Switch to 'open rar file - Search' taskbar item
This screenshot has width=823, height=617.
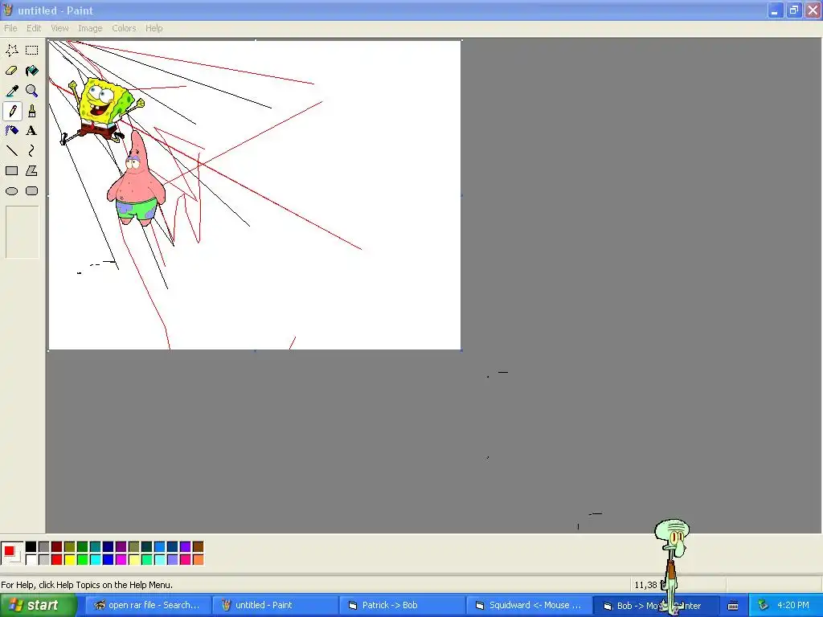click(149, 605)
